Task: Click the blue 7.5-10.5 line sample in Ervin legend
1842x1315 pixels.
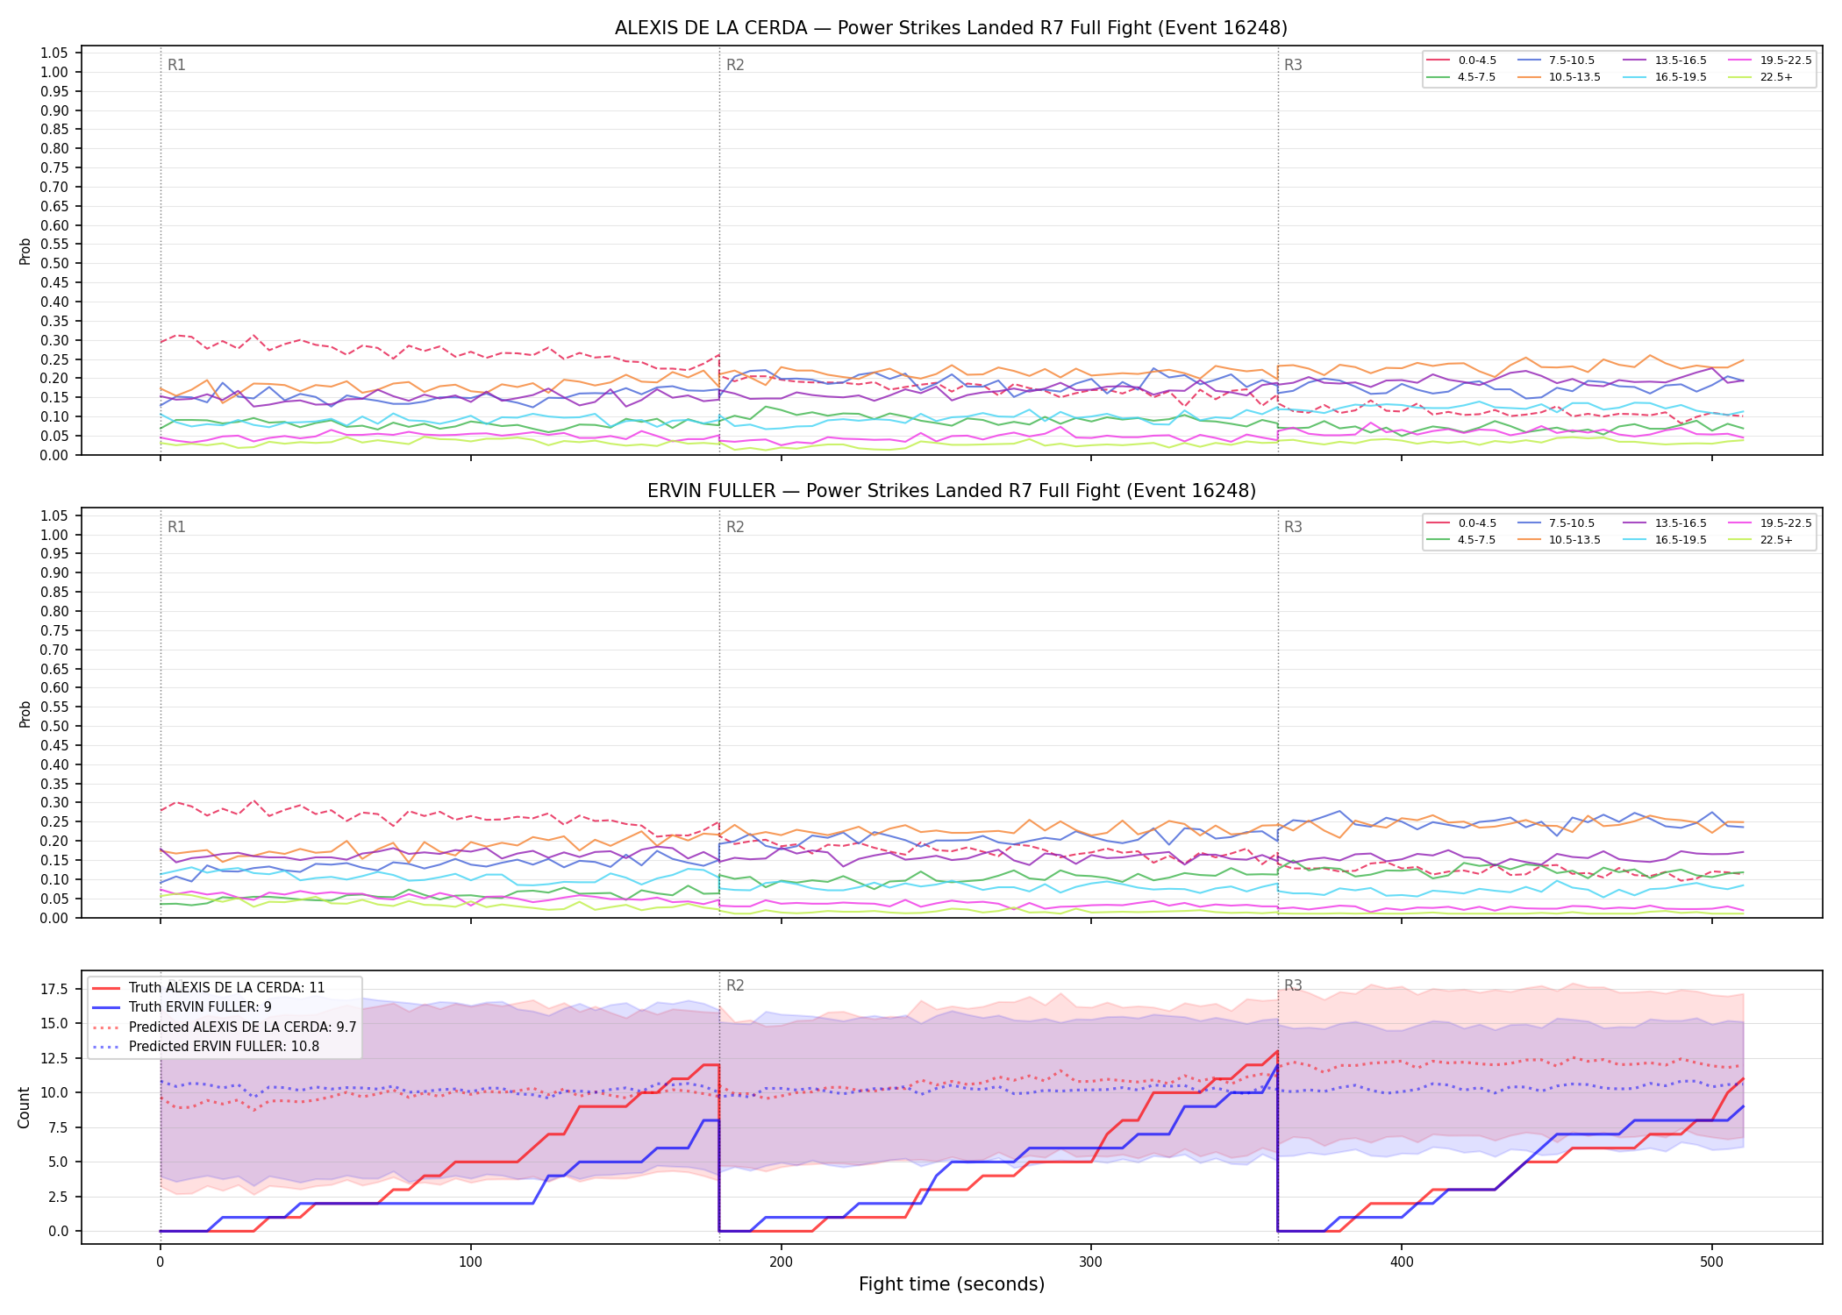Action: [1529, 523]
